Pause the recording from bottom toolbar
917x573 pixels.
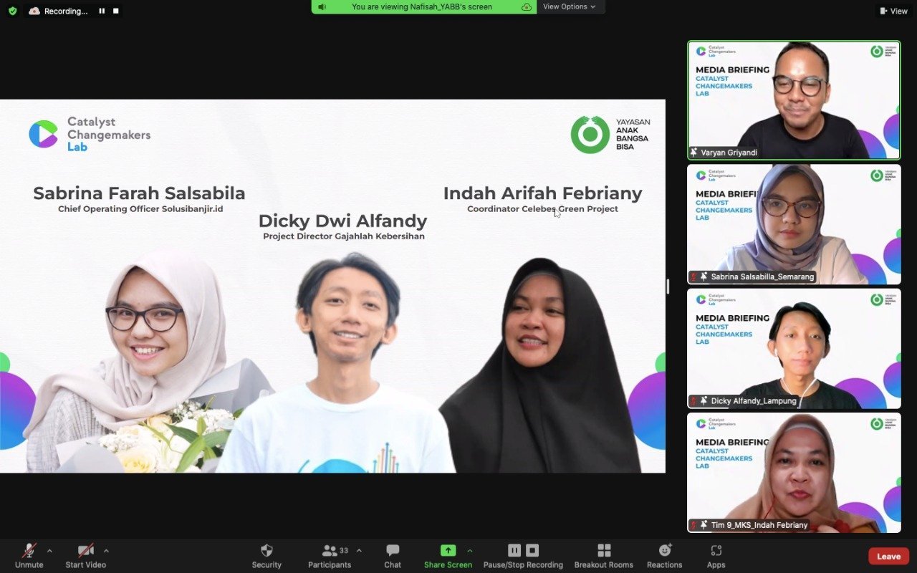(x=514, y=550)
